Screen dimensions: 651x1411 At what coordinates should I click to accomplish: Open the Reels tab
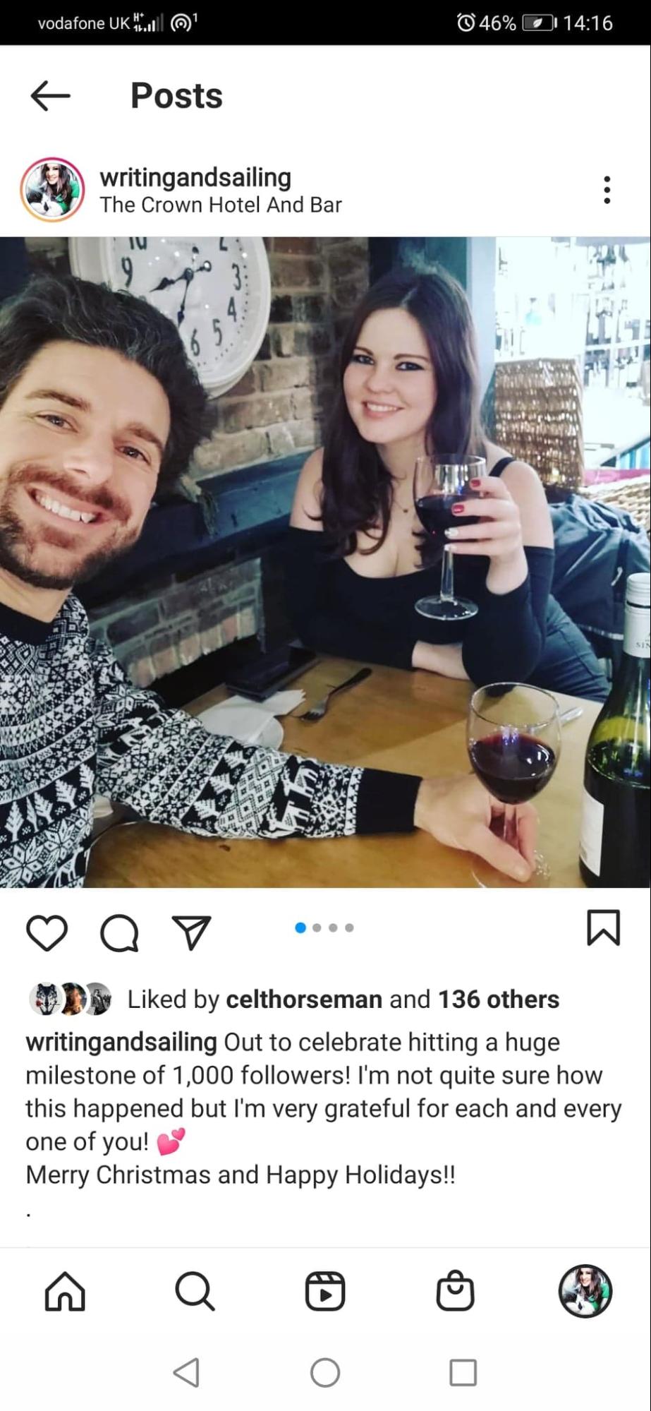tap(325, 1291)
